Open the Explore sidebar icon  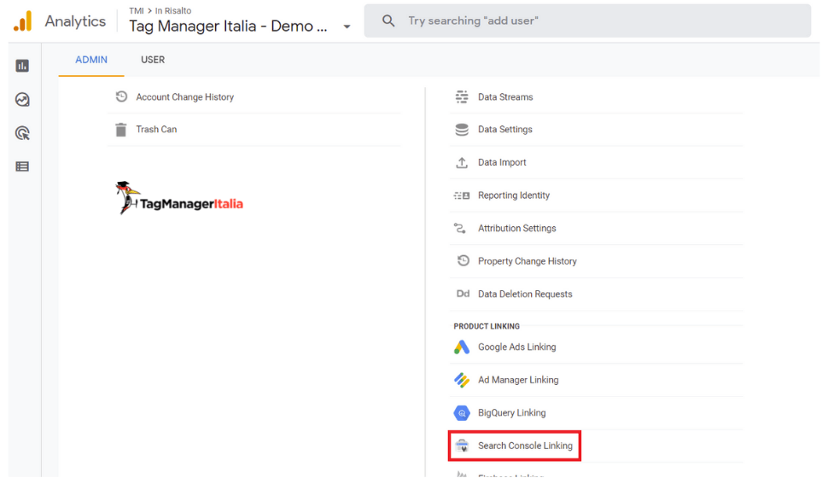pyautogui.click(x=22, y=99)
